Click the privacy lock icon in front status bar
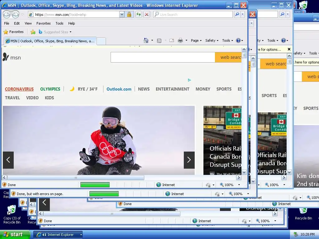 pos(208,185)
